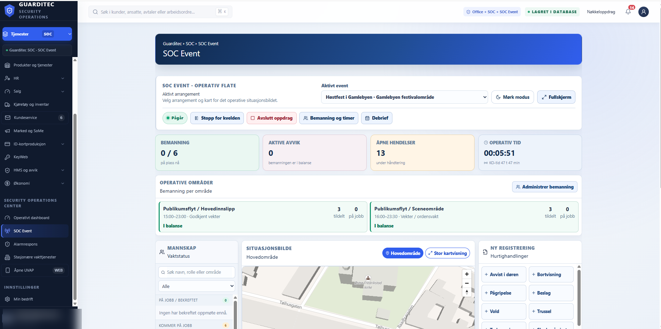
Task: Click the Mannskap people icon
Action: pyautogui.click(x=162, y=252)
